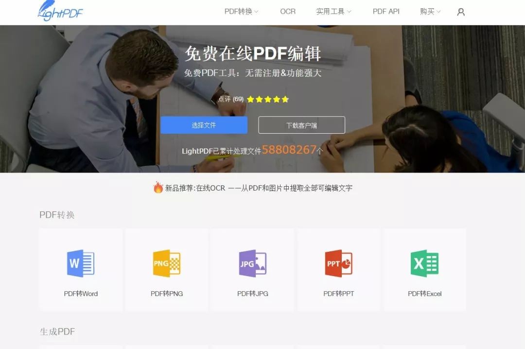Select the PDF to JPG icon
This screenshot has height=349, width=525.
click(253, 263)
